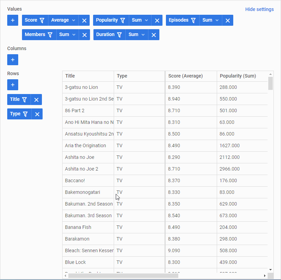Open Score aggregation Average dropdown

(x=63, y=20)
